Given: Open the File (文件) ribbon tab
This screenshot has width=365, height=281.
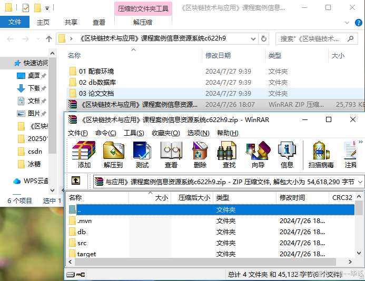Looking at the screenshot, I should coord(15,22).
